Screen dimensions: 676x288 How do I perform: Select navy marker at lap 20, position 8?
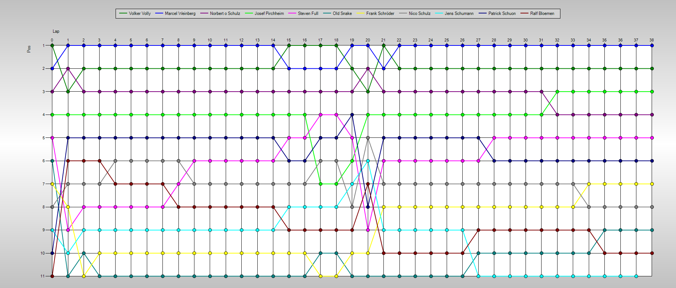pyautogui.click(x=368, y=207)
